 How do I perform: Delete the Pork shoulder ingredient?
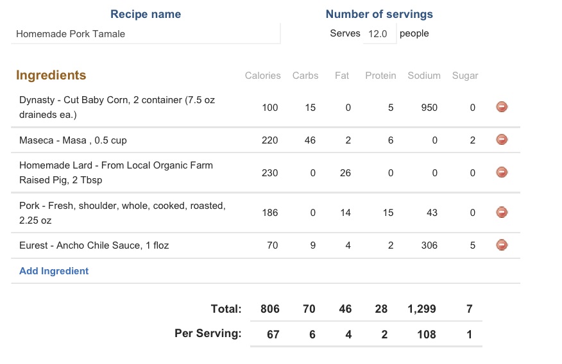pos(502,212)
